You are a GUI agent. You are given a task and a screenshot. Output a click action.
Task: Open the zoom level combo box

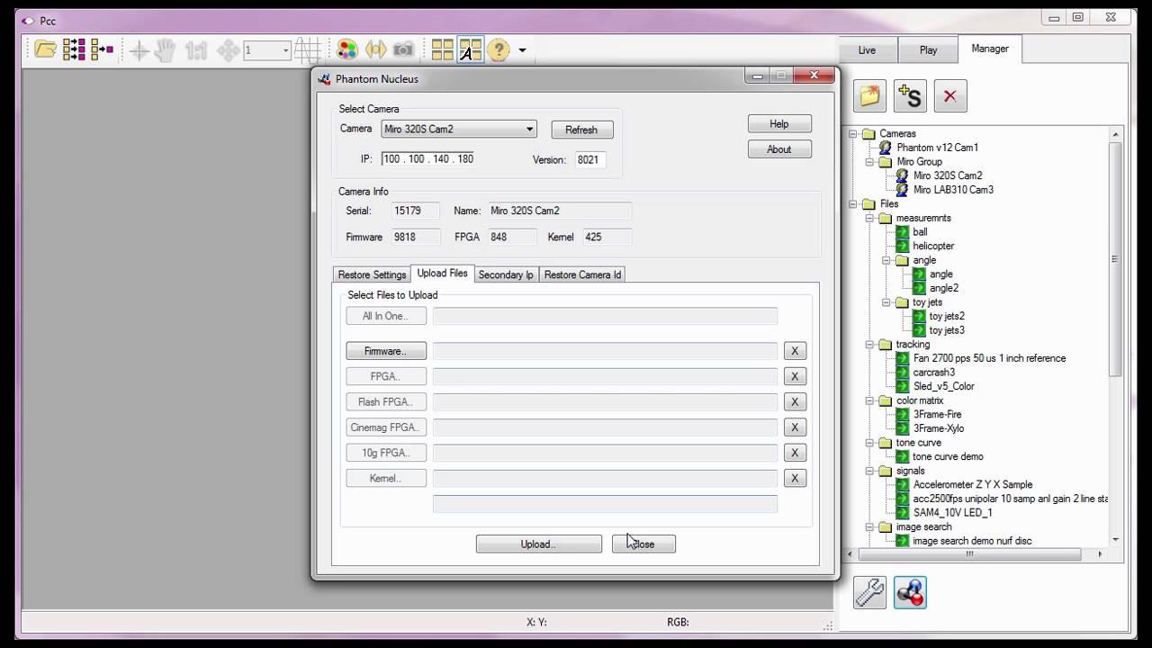(267, 50)
